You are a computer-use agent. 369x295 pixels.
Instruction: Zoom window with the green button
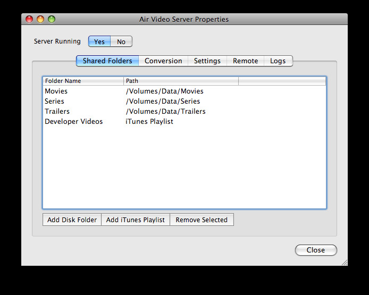click(x=52, y=19)
